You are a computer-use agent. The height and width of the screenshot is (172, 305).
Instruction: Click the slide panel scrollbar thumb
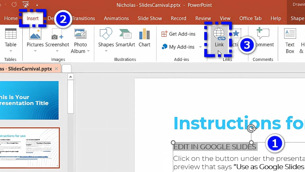tap(71, 97)
